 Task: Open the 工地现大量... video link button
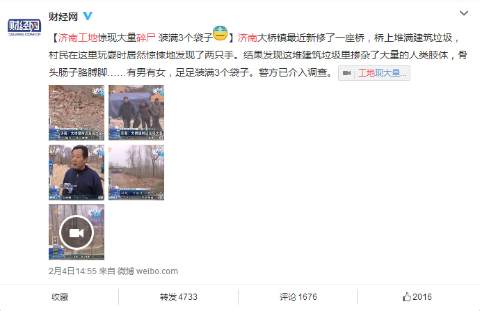[x=374, y=73]
